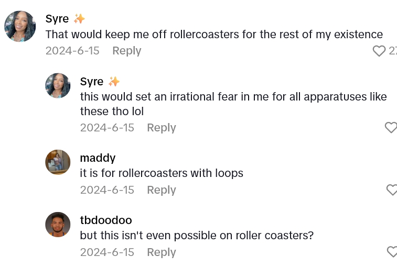The height and width of the screenshot is (267, 397).
Task: Reply to Syre's top rollercoaster comment
Action: pos(127,51)
